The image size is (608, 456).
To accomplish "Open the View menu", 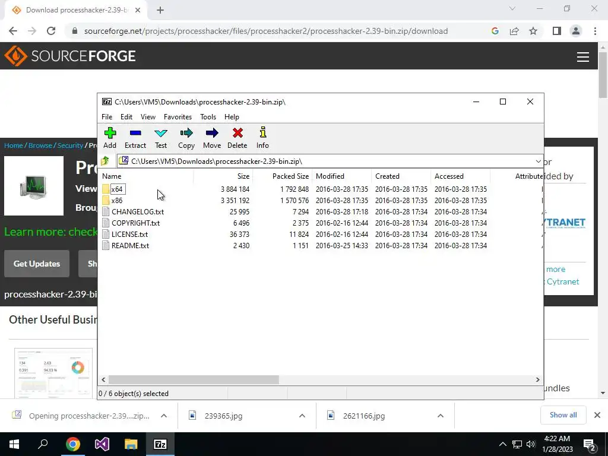I will click(148, 117).
